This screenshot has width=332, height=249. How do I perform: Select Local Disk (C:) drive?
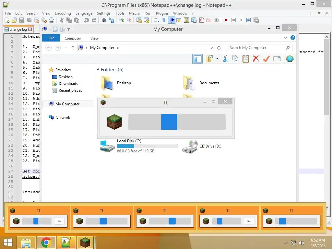[139, 146]
